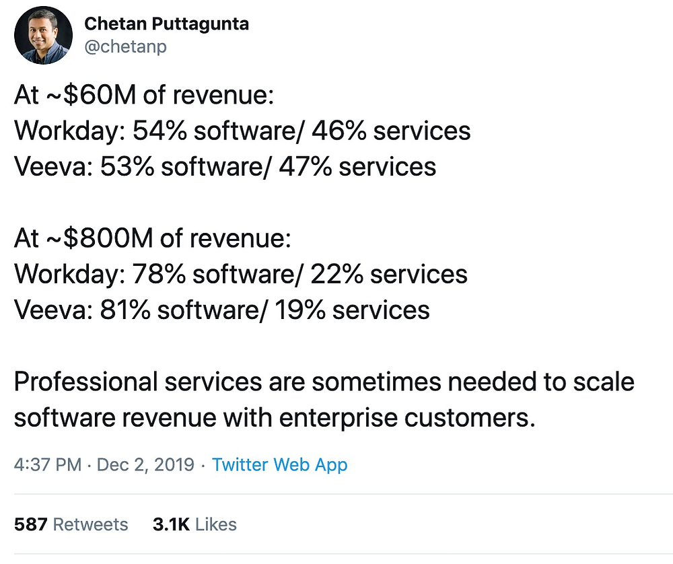Click the 'Veeva: 53% software' line
This screenshot has height=564, width=673.
pyautogui.click(x=225, y=166)
